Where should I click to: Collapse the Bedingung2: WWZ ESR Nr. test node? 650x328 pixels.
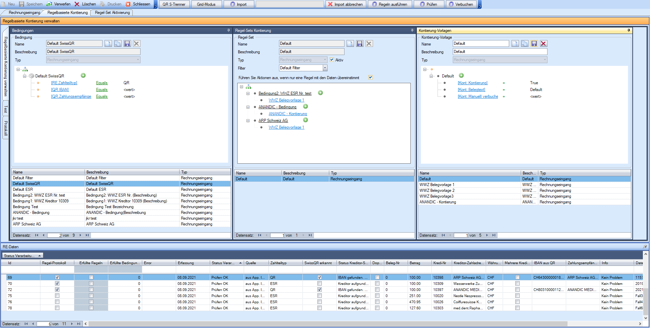[248, 93]
